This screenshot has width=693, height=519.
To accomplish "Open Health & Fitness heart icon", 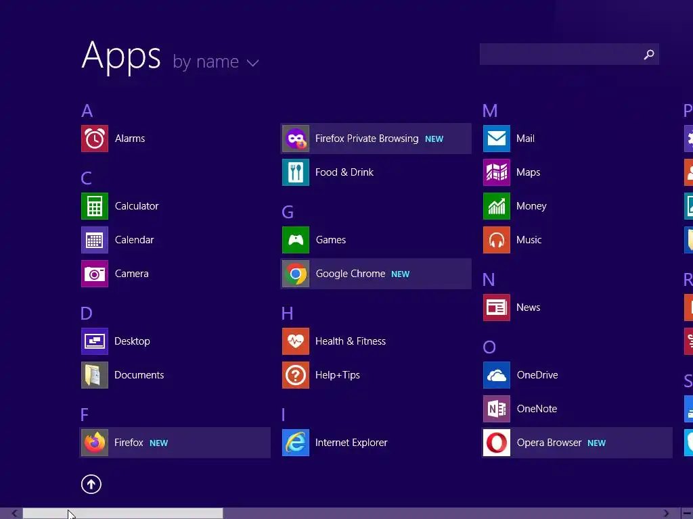I will [296, 341].
